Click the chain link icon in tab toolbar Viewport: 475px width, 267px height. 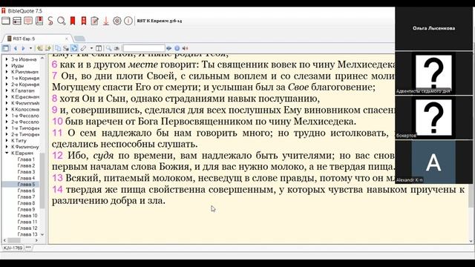(83, 48)
